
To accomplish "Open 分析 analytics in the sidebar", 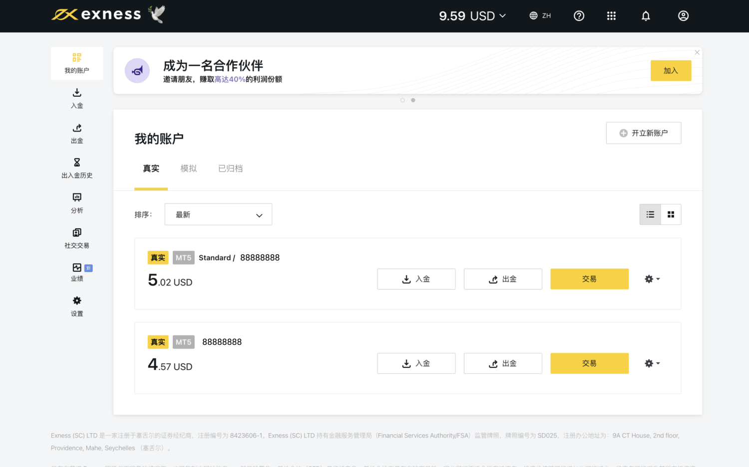I will pos(77,203).
